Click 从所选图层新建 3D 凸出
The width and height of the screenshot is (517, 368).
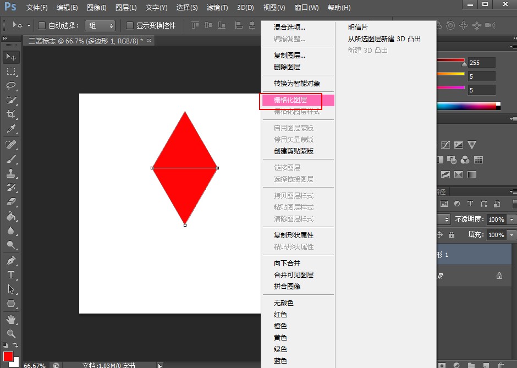point(384,39)
